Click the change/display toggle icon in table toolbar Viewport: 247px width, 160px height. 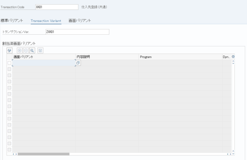pos(9,50)
